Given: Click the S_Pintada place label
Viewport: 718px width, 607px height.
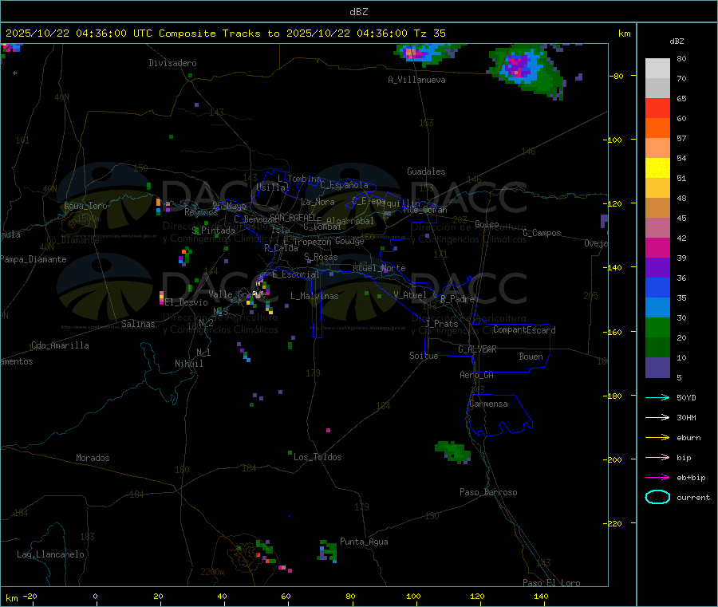Looking at the screenshot, I should pyautogui.click(x=213, y=231).
